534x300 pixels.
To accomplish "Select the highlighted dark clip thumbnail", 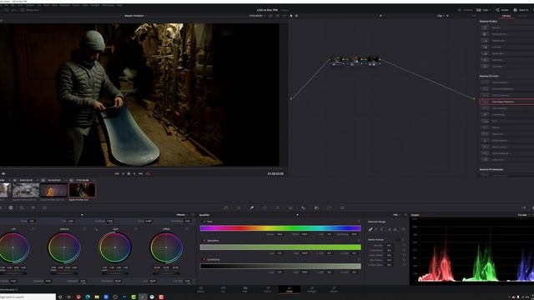I will coord(82,190).
